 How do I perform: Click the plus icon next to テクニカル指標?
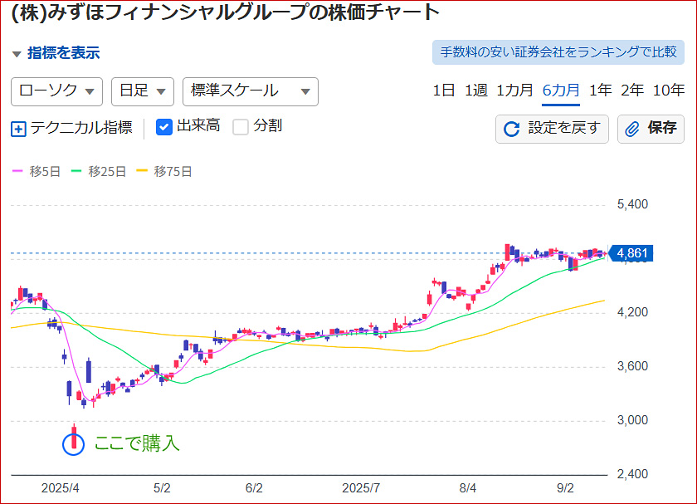pos(18,129)
